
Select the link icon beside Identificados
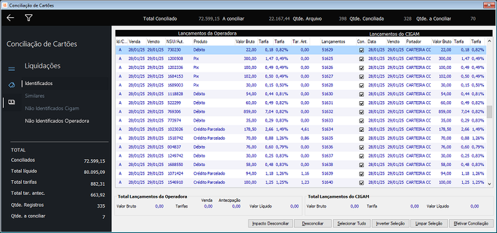click(11, 85)
